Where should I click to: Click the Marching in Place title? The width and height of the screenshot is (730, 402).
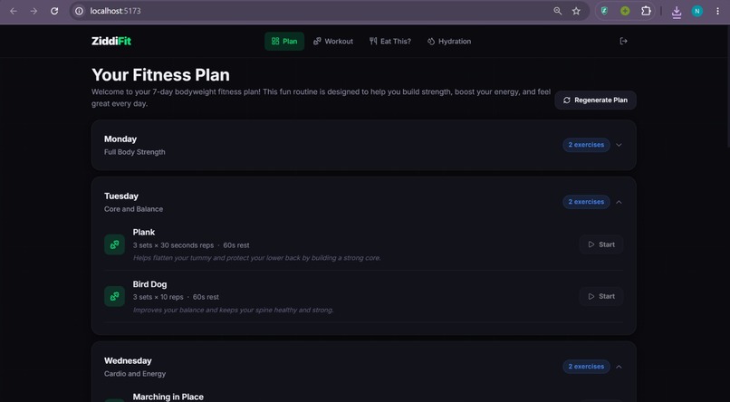coord(168,397)
